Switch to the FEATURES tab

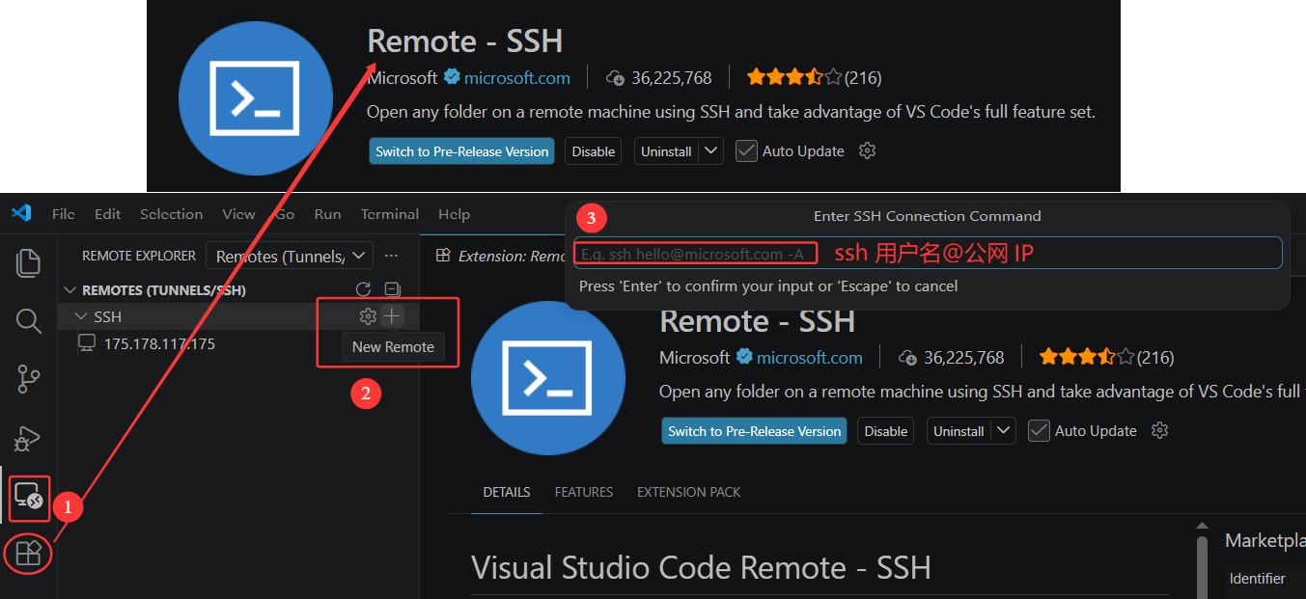click(x=584, y=492)
